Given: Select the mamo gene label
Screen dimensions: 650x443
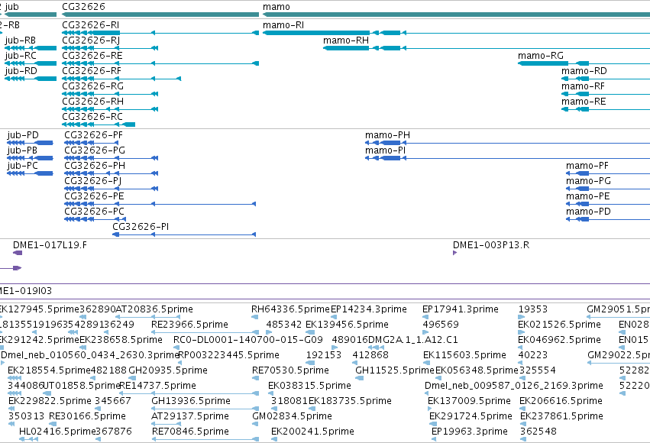Looking at the screenshot, I should 276,7.
